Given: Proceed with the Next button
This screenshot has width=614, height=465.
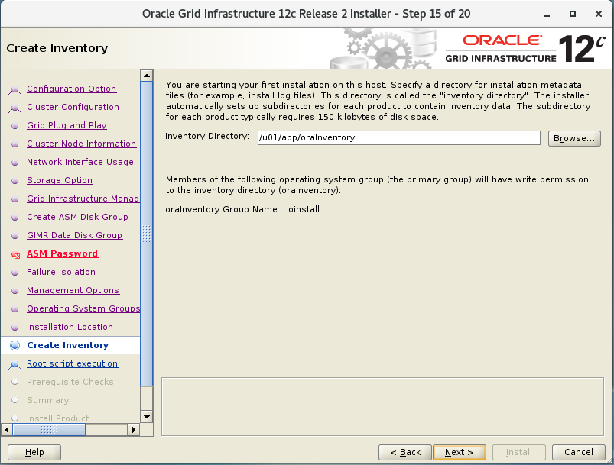Looking at the screenshot, I should click(460, 453).
